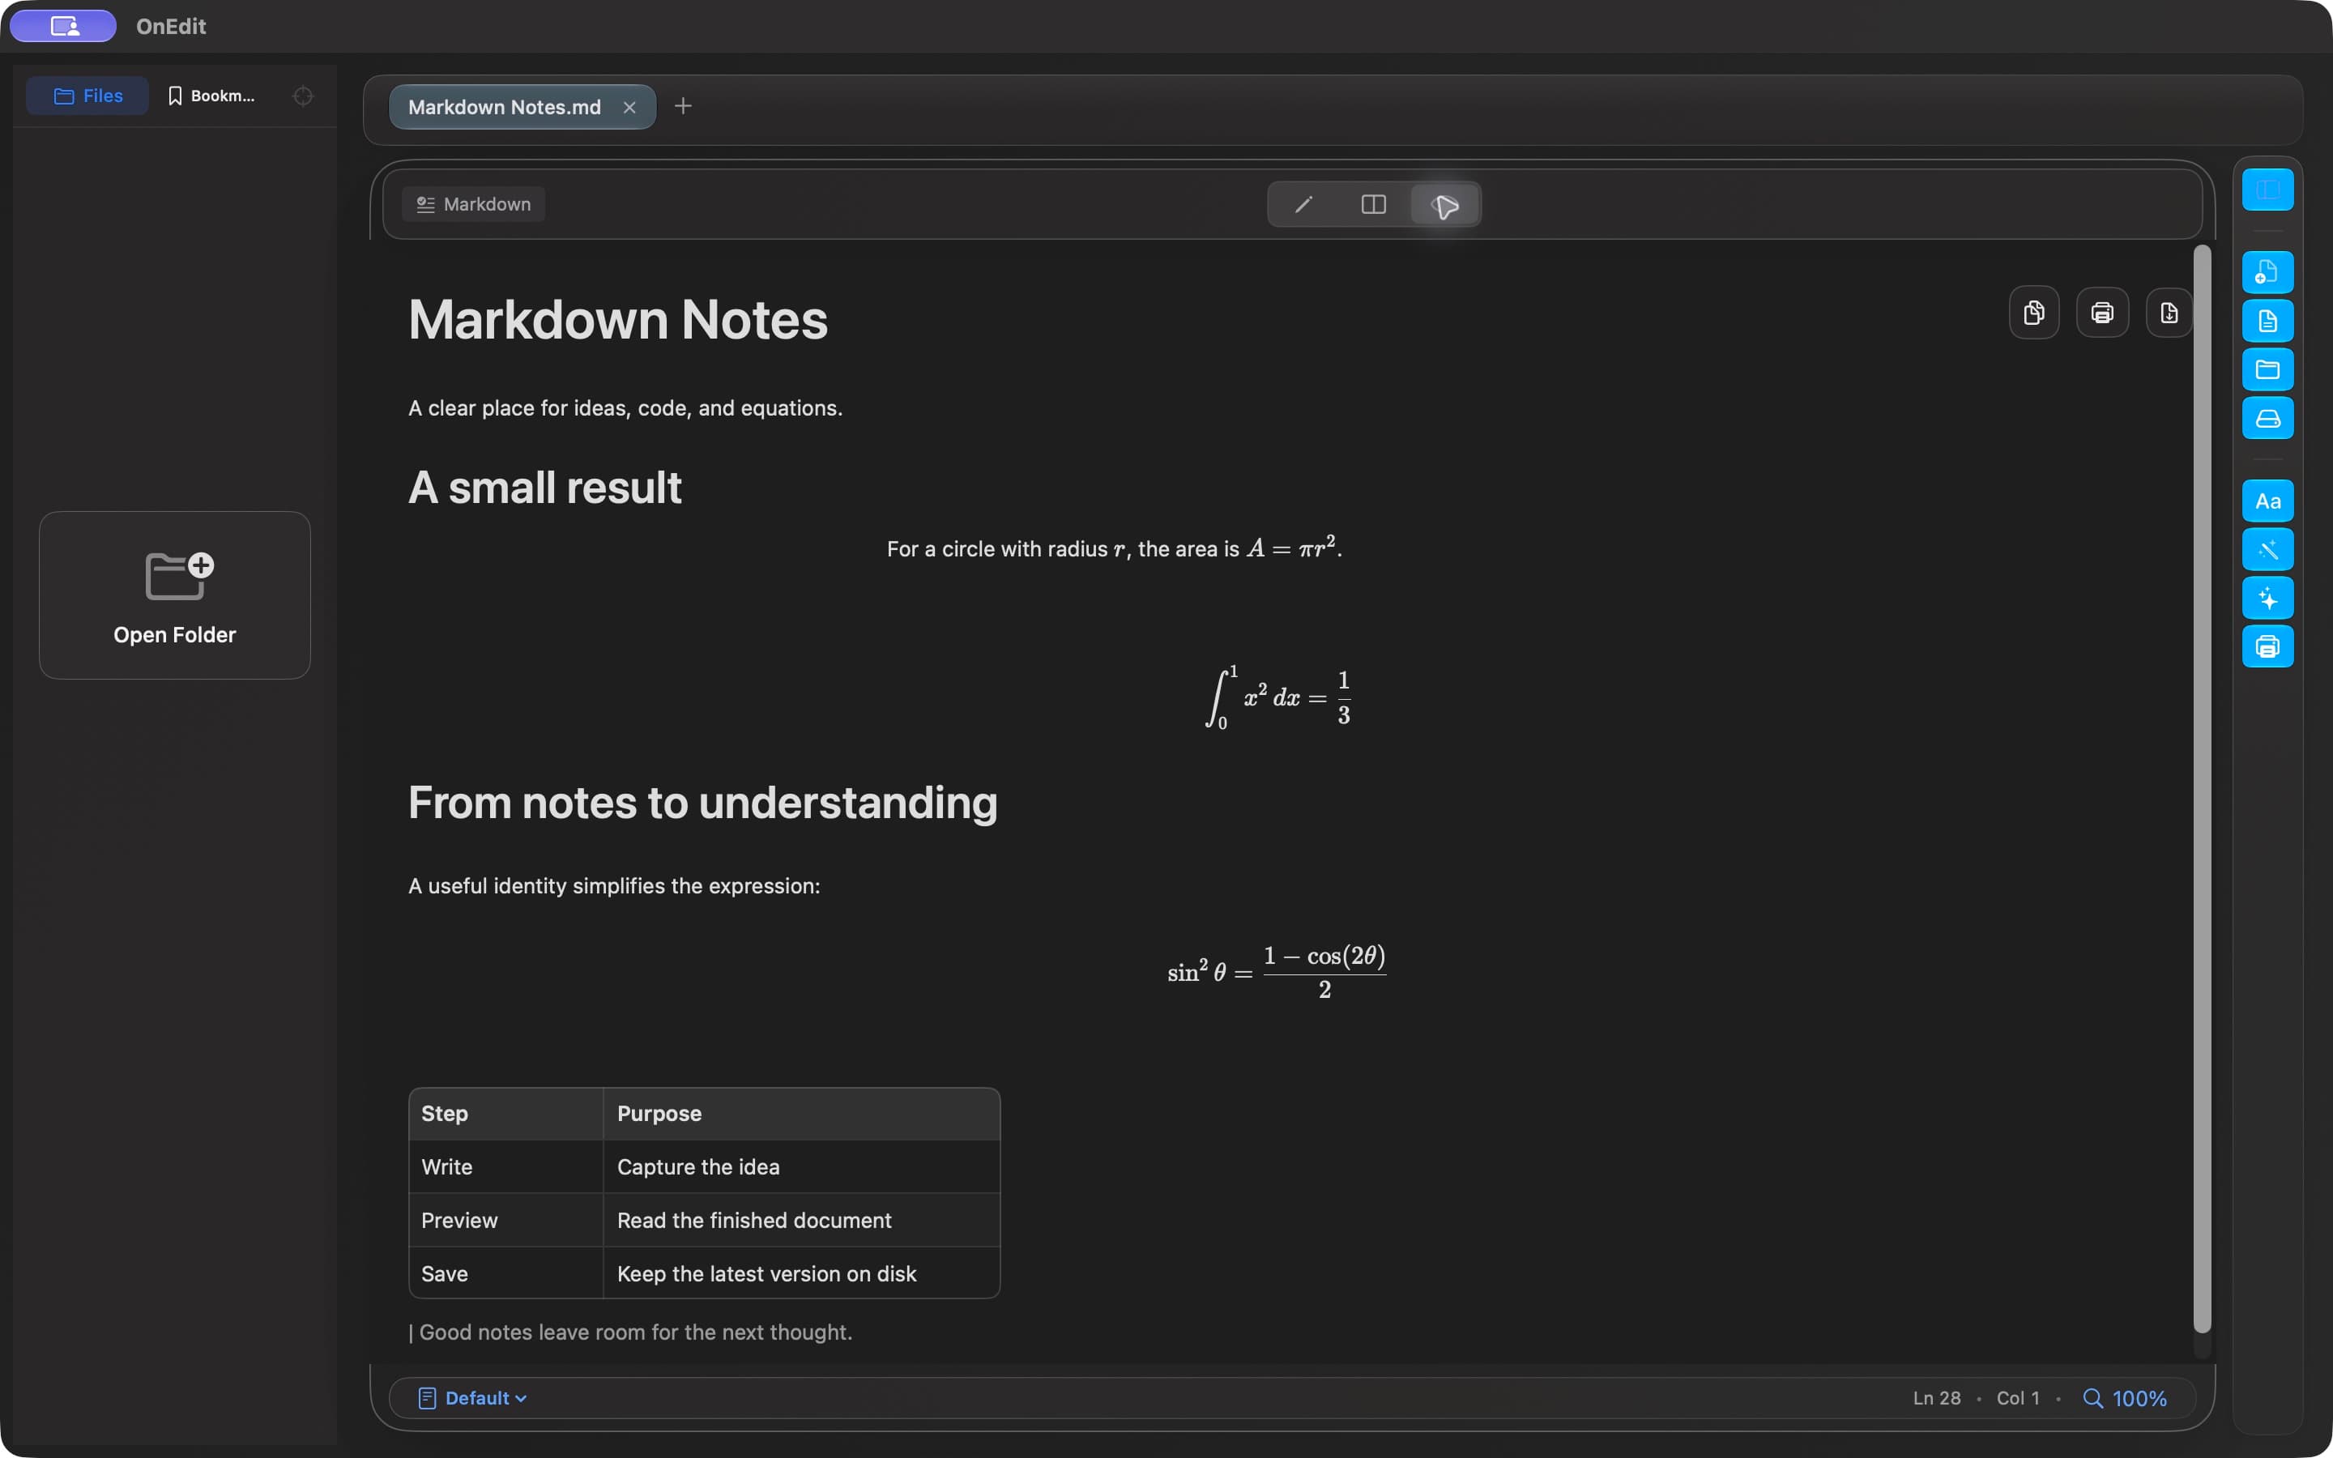This screenshot has width=2333, height=1458.
Task: Click the Ln 28 status entry
Action: pyautogui.click(x=1937, y=1398)
